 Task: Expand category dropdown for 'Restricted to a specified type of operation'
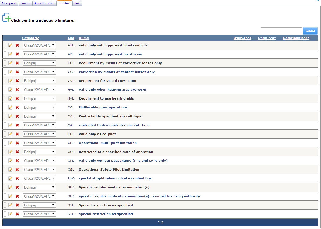pos(39,152)
